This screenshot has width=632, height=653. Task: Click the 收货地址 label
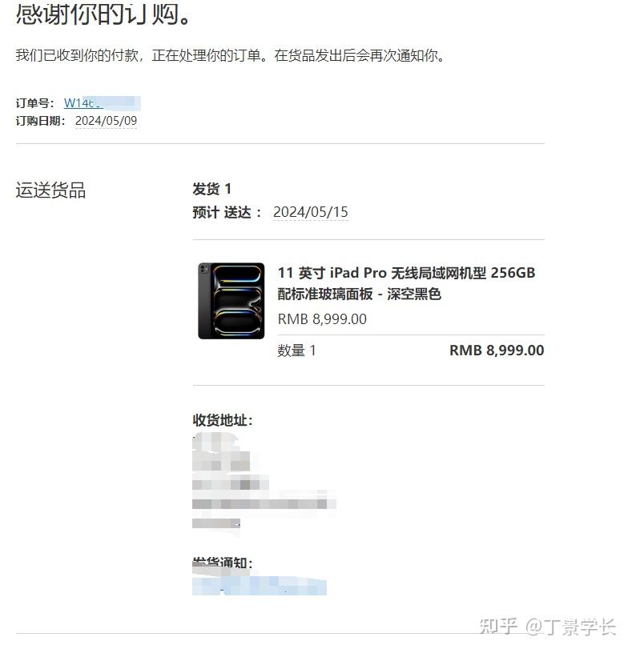pos(223,420)
